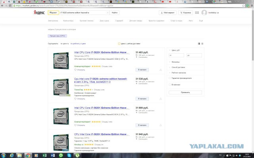
Task: Click the Яндекс logo
Action: pyautogui.click(x=39, y=13)
